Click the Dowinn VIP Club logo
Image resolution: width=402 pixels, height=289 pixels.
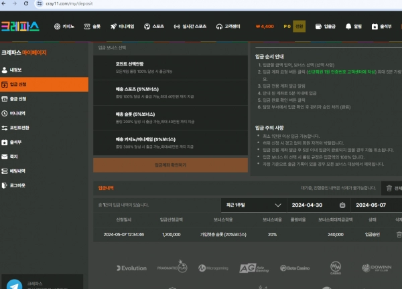377,268
